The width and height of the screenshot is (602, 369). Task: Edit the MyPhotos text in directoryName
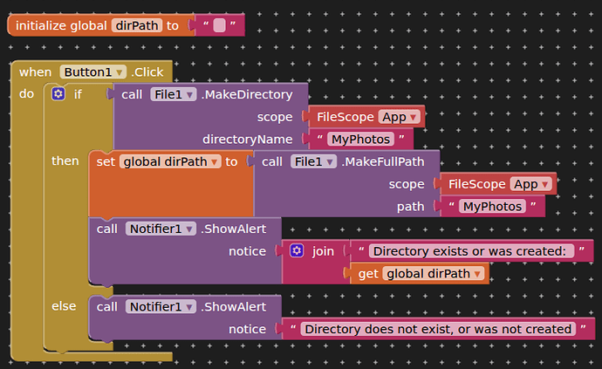click(361, 140)
